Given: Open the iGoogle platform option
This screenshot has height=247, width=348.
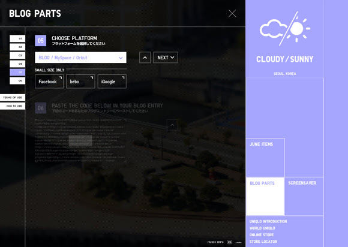Looking at the screenshot, I should pos(112,82).
